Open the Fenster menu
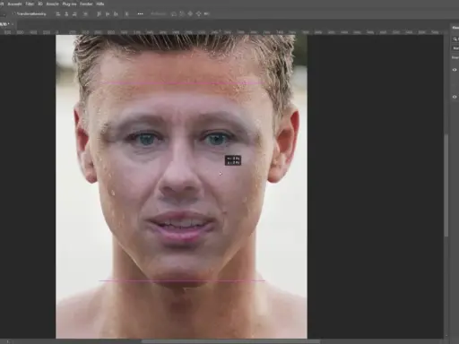The width and height of the screenshot is (459, 344). [x=86, y=4]
